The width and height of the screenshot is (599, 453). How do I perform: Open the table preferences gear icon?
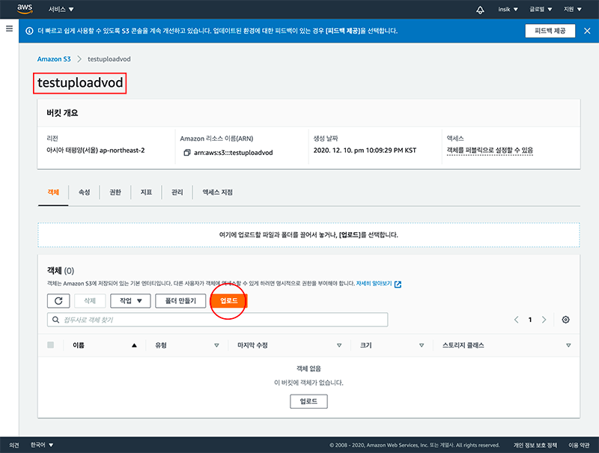[x=566, y=320]
